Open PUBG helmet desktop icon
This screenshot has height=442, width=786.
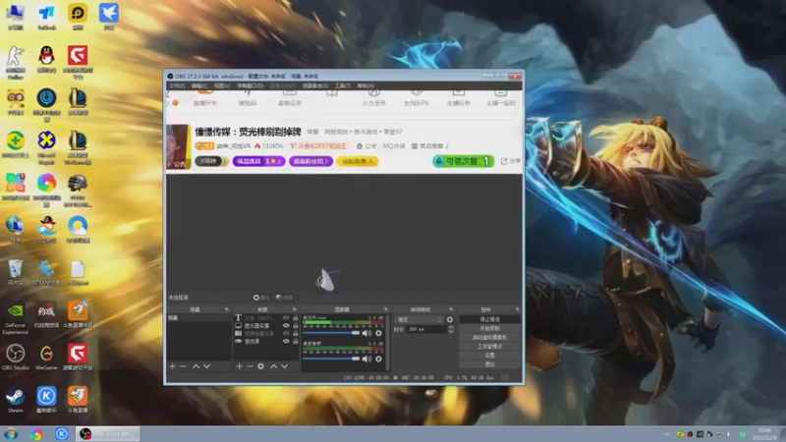click(78, 191)
